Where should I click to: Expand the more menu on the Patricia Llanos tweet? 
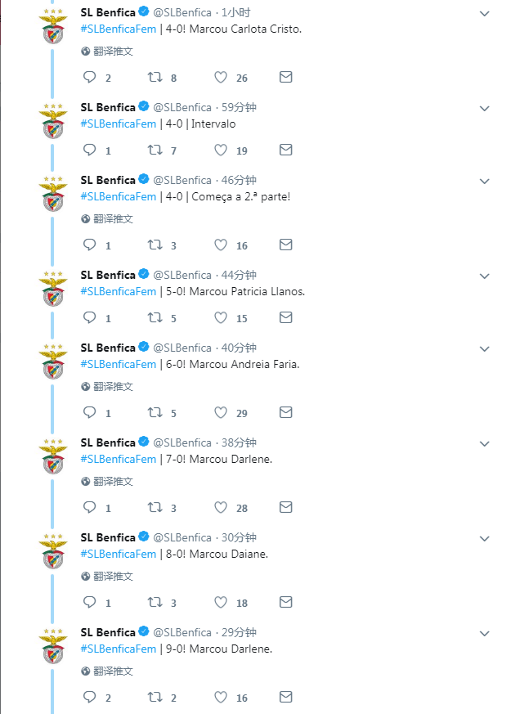485,276
